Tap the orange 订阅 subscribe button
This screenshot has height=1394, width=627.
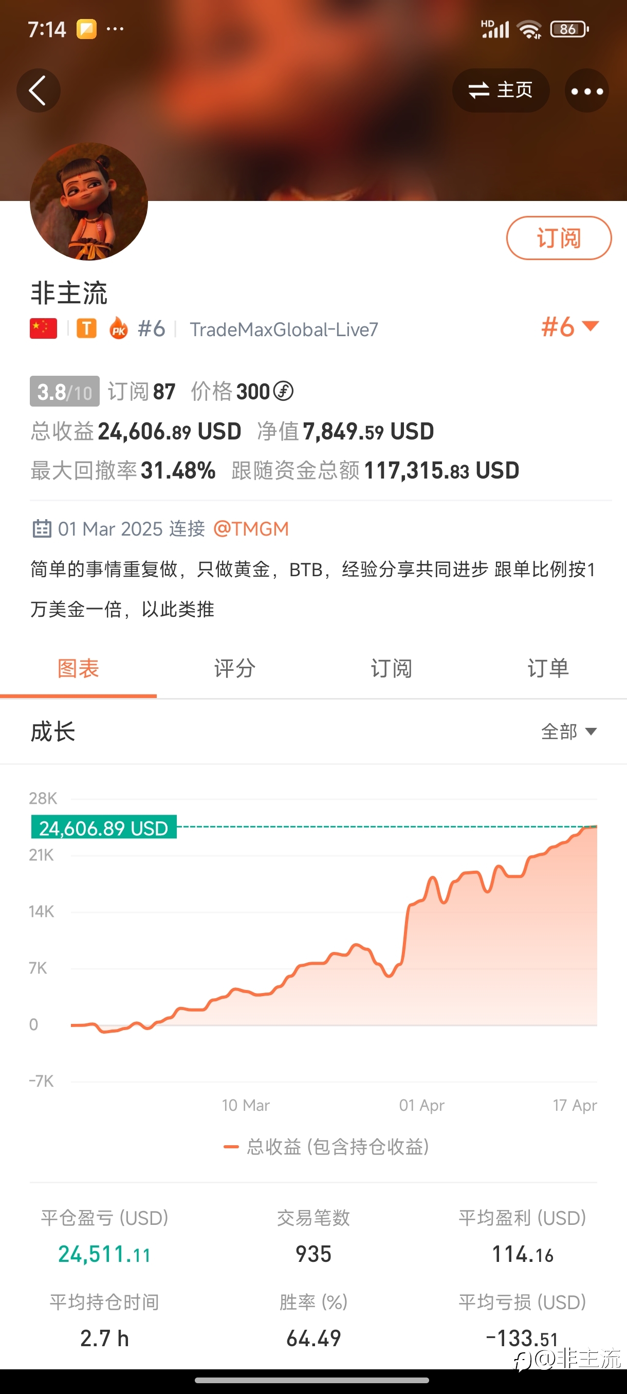coord(559,238)
